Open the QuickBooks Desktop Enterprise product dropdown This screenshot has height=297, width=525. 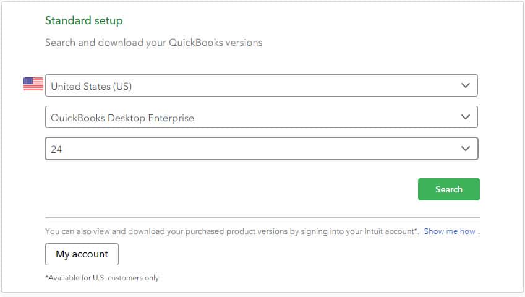[x=261, y=117]
